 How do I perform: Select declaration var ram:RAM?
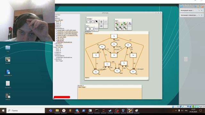(x=61, y=37)
